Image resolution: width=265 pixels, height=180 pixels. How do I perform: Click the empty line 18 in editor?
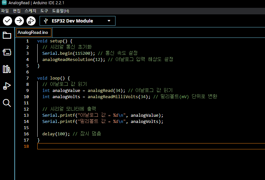click(x=151, y=146)
